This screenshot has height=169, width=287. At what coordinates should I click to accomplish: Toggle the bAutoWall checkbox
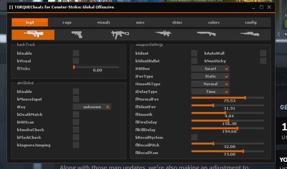263,53
